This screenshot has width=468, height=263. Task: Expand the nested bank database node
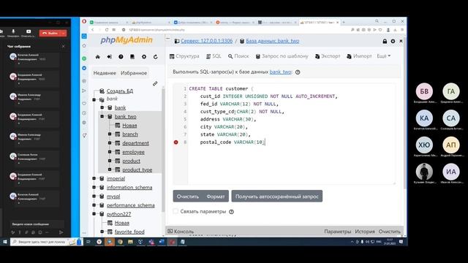tap(102, 107)
